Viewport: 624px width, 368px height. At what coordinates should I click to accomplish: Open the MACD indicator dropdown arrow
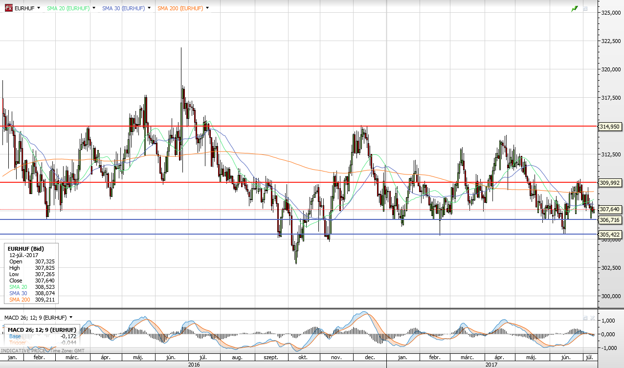coord(71,318)
